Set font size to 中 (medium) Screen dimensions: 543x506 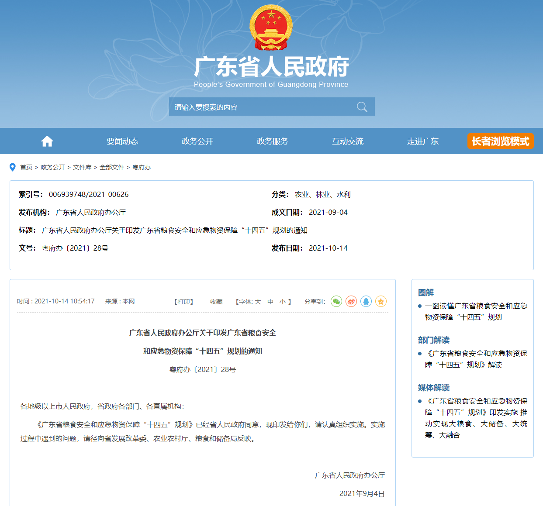pos(270,302)
